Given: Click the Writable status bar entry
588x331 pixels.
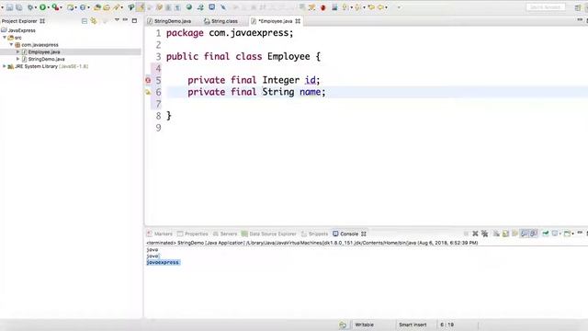Looking at the screenshot, I should [x=364, y=325].
